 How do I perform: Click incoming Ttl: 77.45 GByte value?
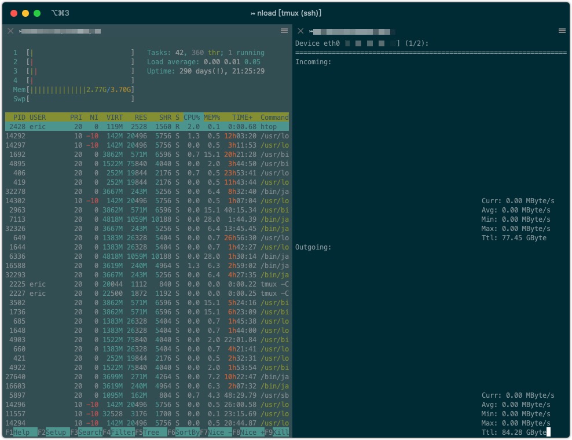[514, 238]
